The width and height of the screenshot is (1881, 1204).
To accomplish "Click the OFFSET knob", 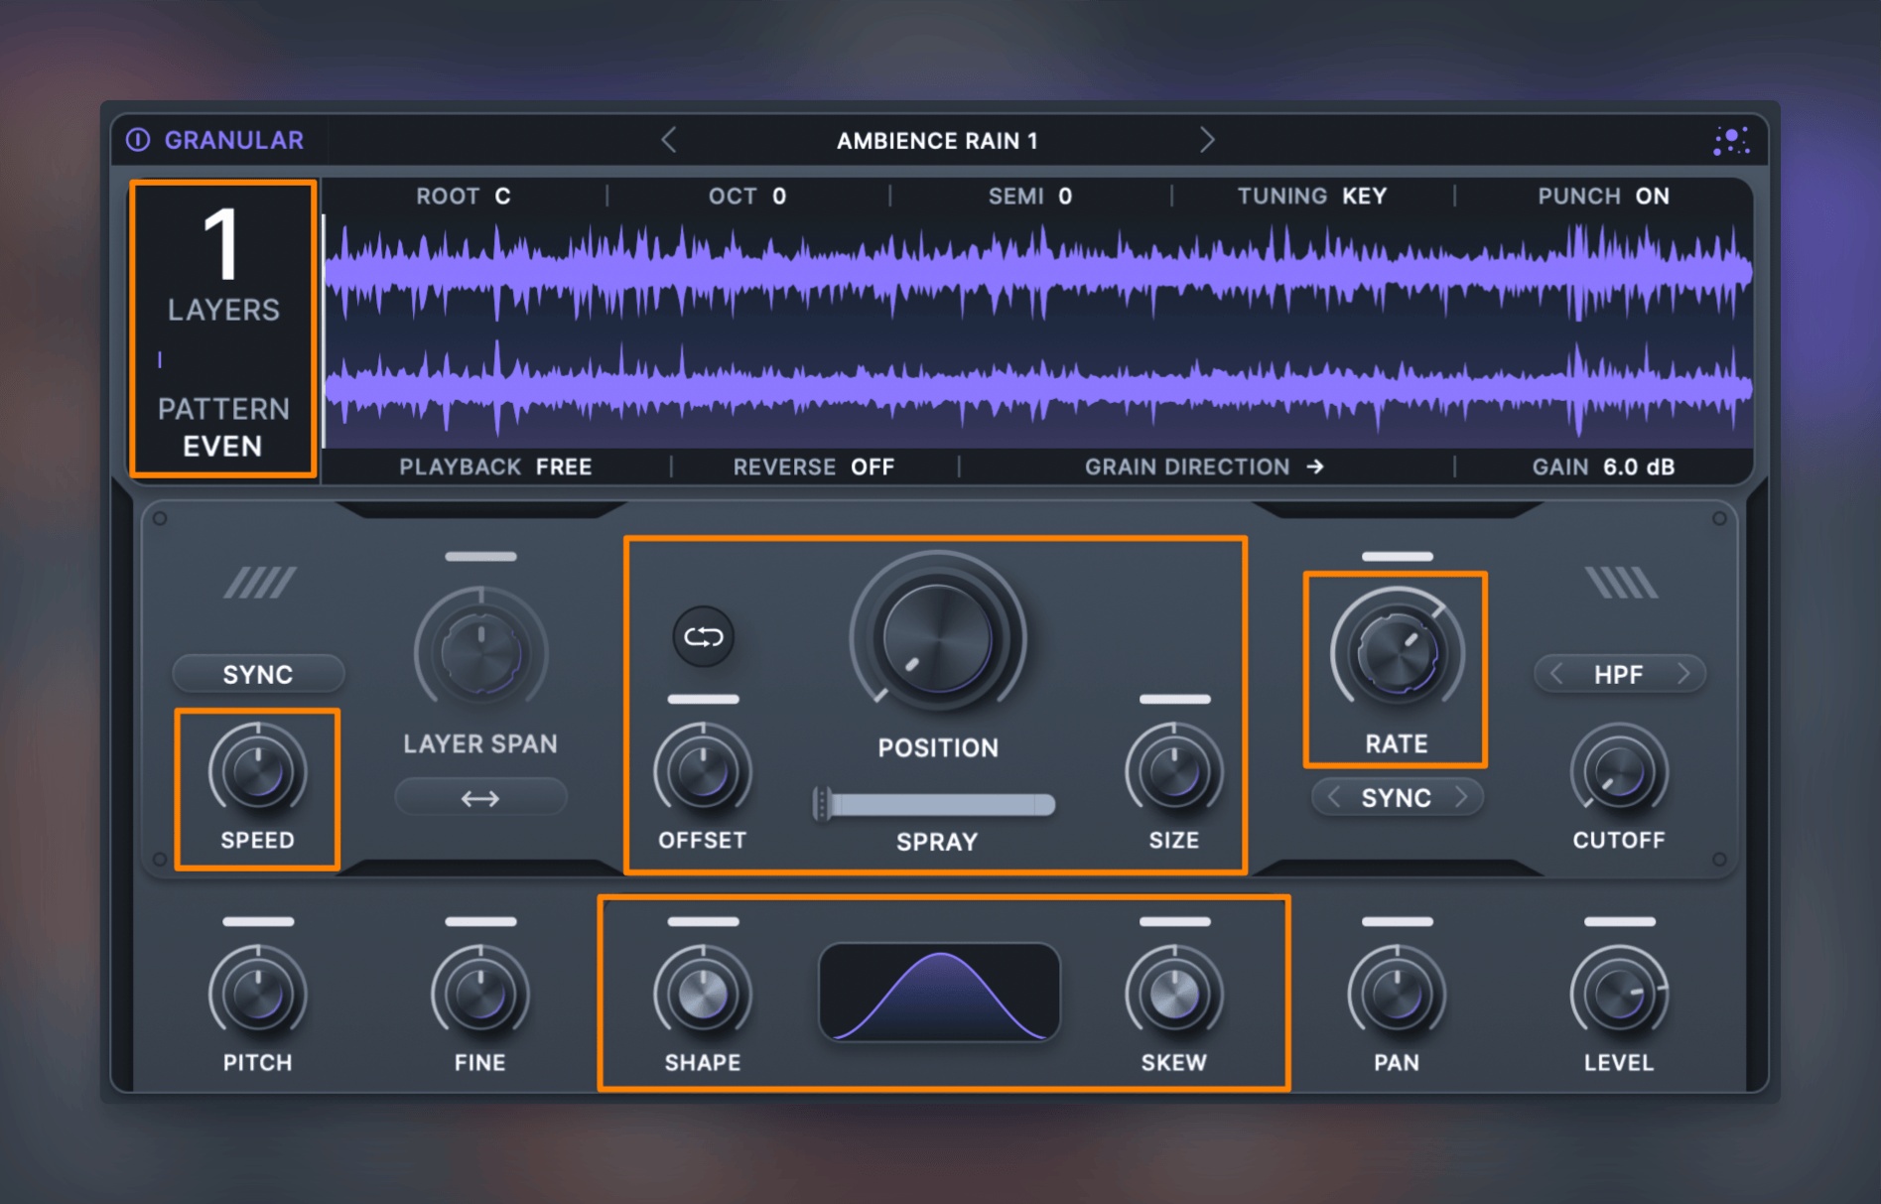I will (703, 771).
